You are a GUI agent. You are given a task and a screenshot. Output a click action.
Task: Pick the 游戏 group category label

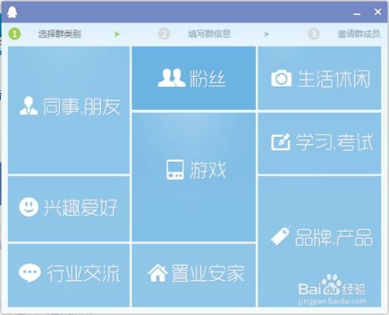[x=208, y=170]
